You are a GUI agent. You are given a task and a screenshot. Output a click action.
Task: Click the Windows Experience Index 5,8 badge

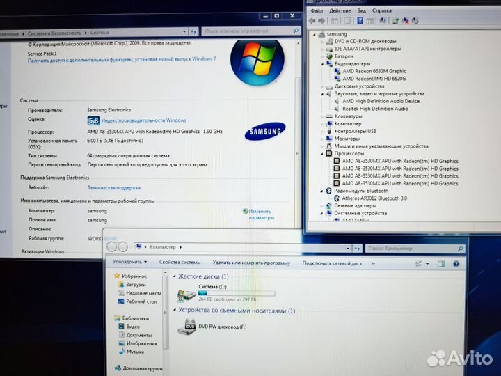[x=93, y=121]
